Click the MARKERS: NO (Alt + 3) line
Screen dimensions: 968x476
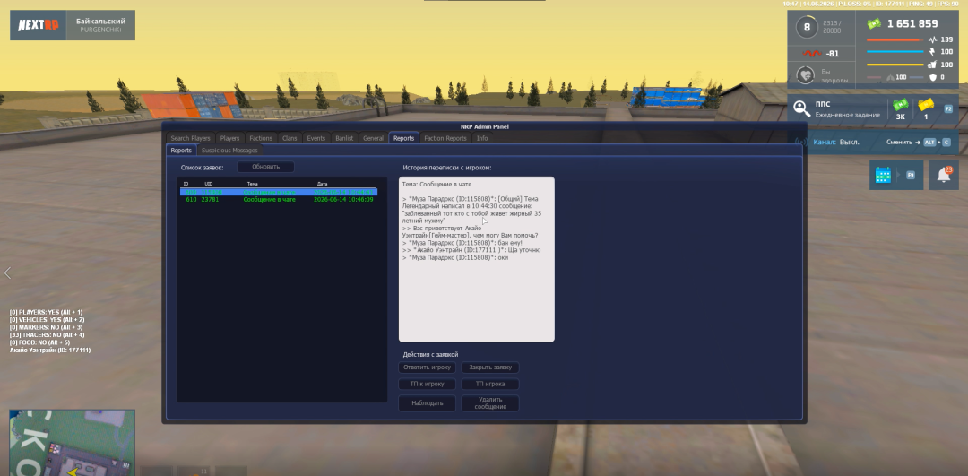click(47, 327)
